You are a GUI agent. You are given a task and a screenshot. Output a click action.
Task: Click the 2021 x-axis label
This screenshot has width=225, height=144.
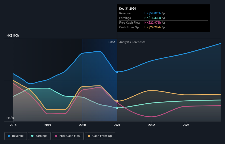pyautogui.click(x=117, y=125)
